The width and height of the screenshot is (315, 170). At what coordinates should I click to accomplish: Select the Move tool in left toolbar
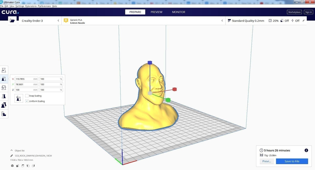coord(4,70)
